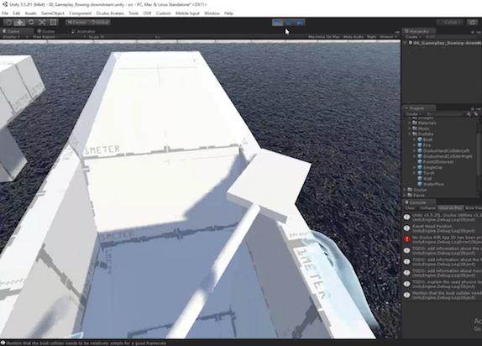The width and height of the screenshot is (482, 346).
Task: Open the Custom menu
Action: 163,13
